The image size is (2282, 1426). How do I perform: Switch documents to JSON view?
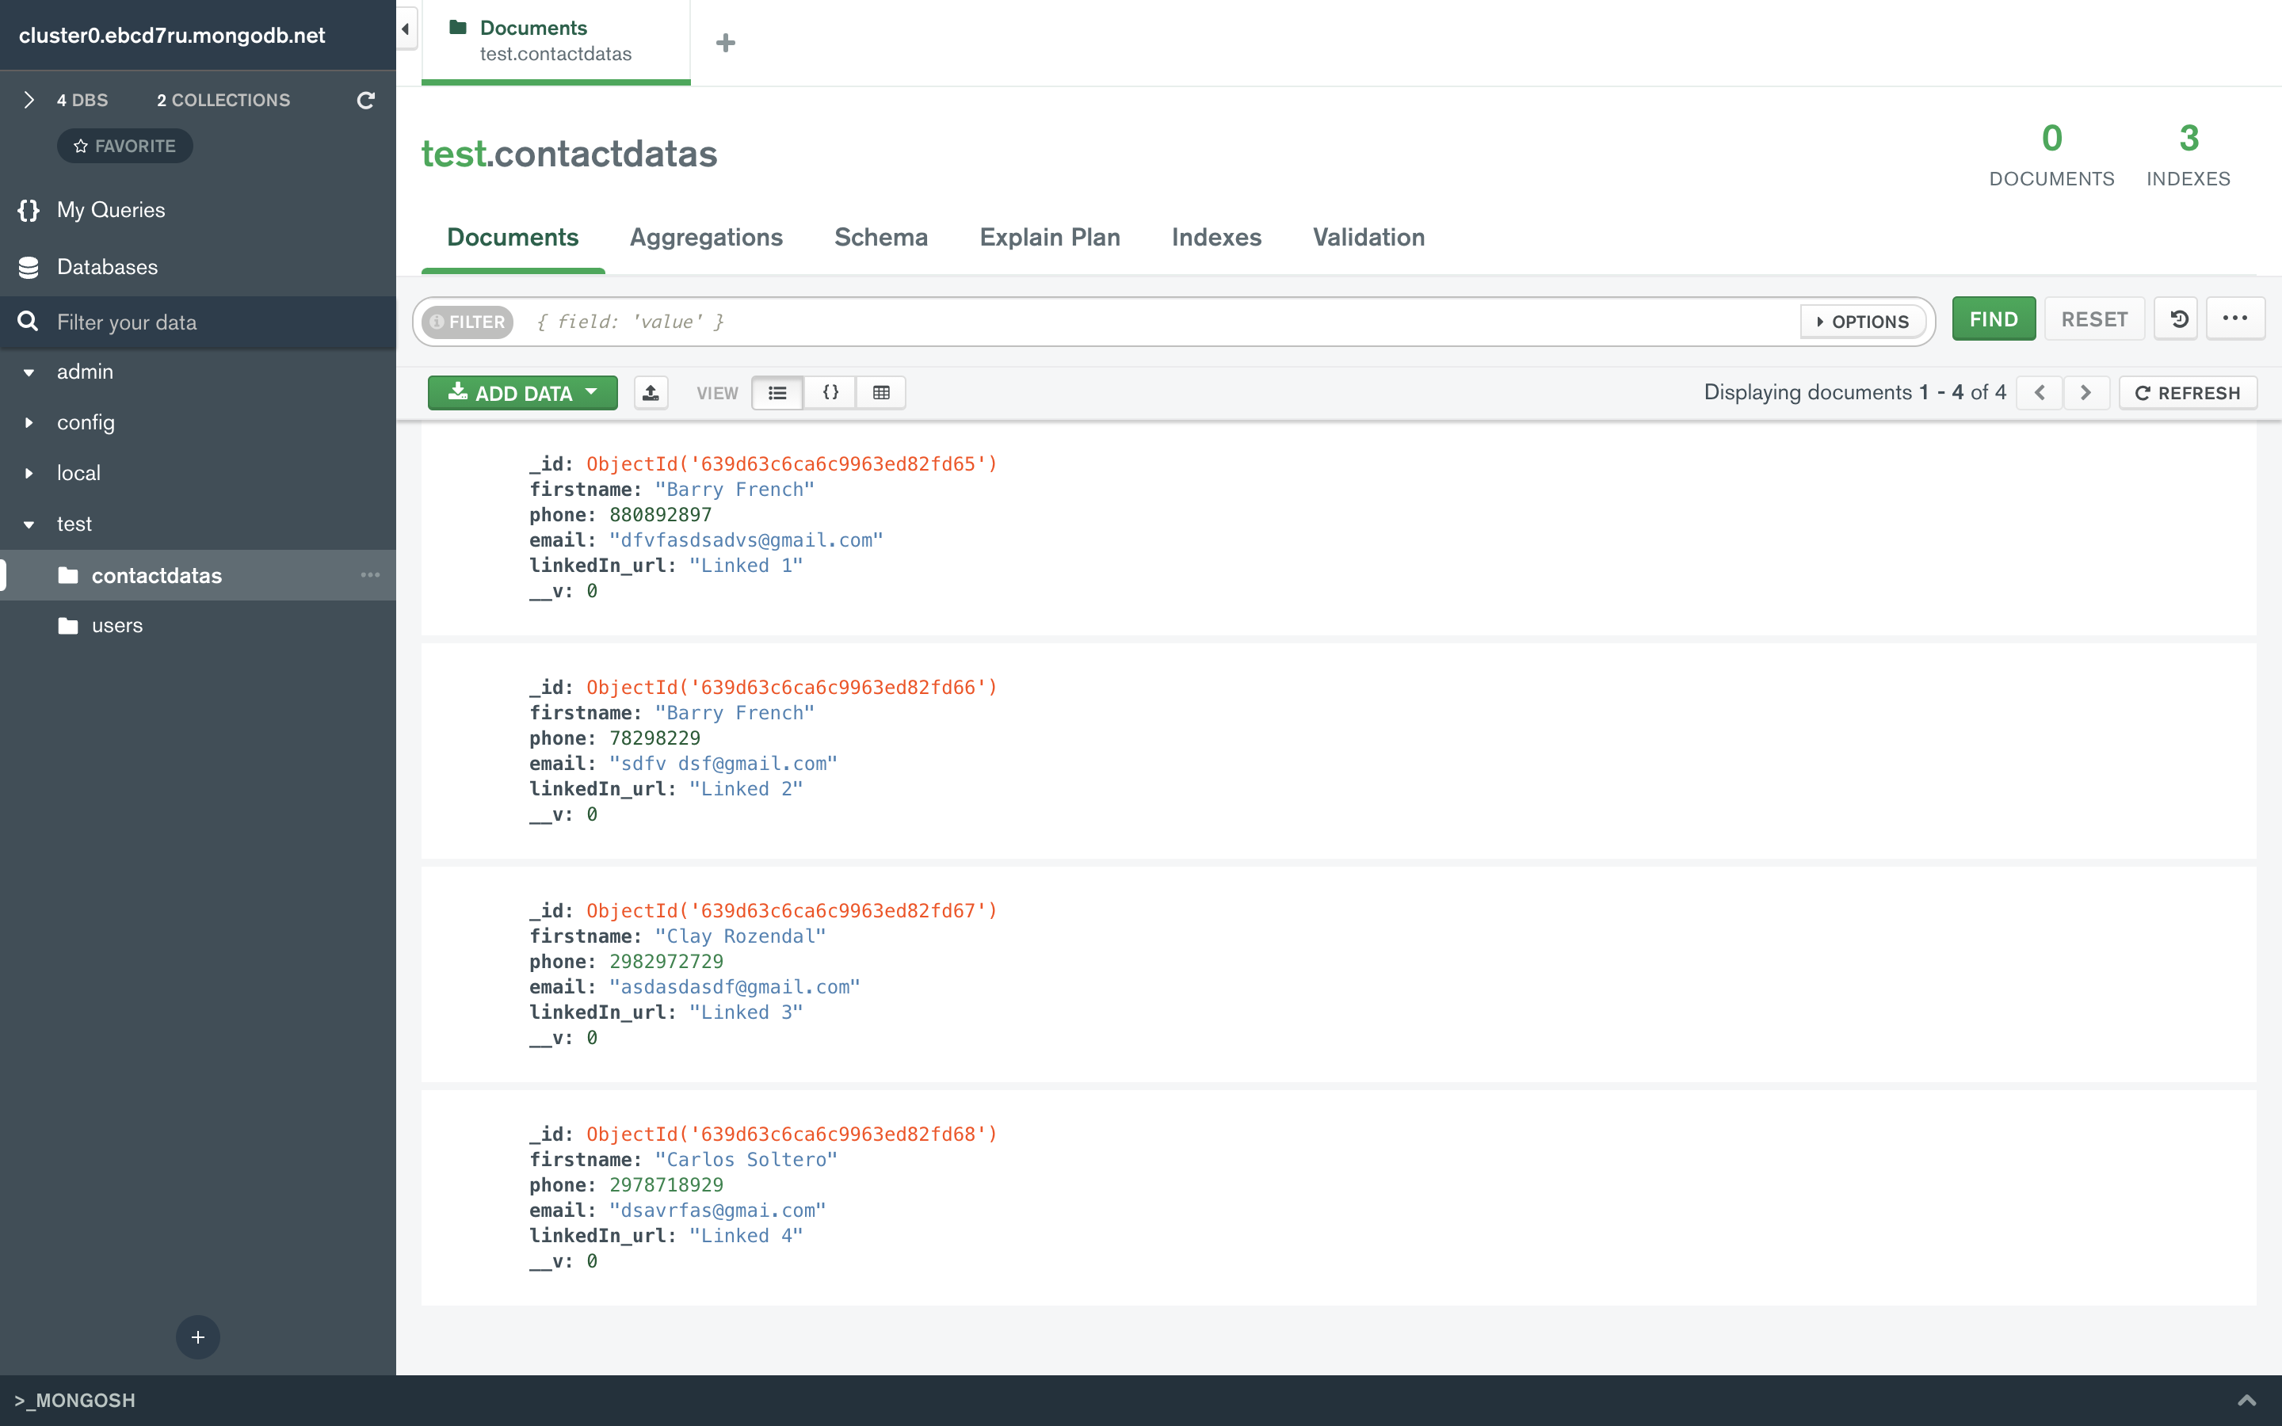point(830,392)
